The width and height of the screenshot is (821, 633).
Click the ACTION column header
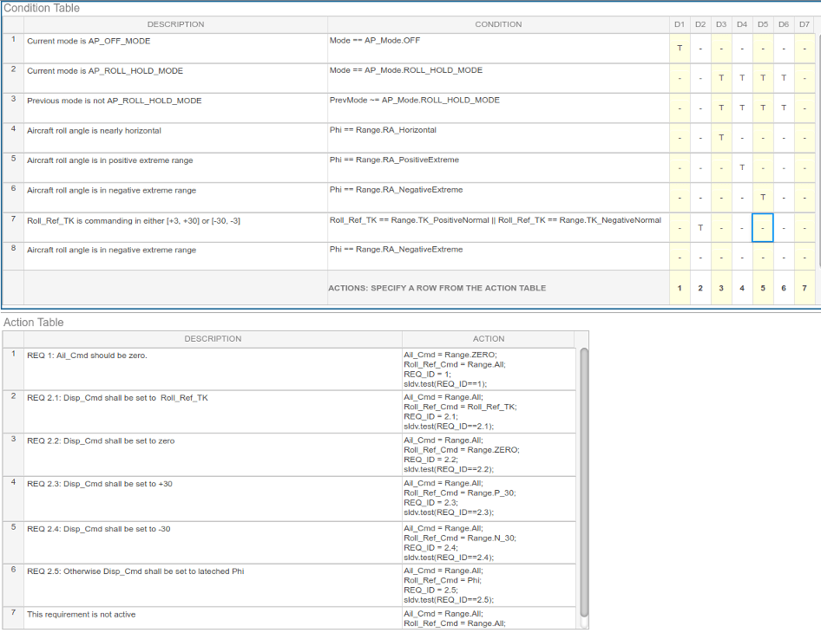point(489,339)
